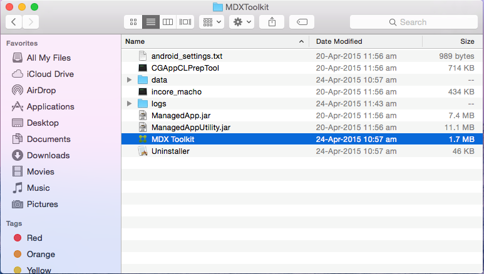The width and height of the screenshot is (484, 274).
Task: Open the Arrange items dropdown
Action: click(x=212, y=22)
